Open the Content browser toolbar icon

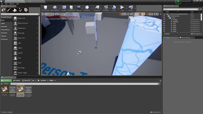click(x=64, y=8)
